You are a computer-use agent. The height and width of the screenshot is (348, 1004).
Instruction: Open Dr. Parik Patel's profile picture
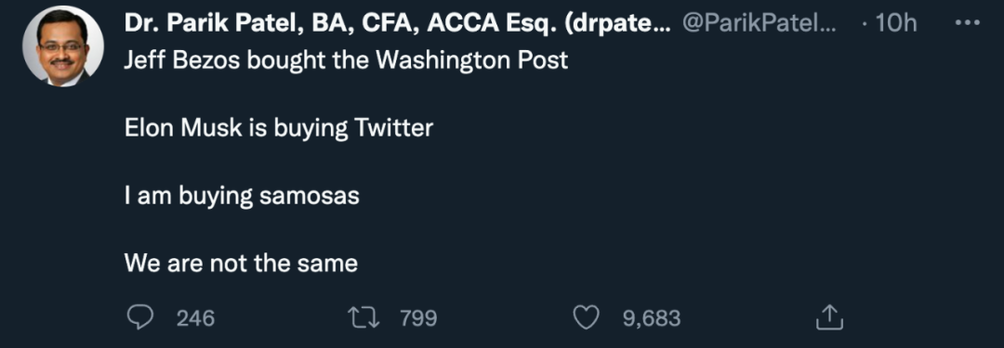(x=63, y=46)
